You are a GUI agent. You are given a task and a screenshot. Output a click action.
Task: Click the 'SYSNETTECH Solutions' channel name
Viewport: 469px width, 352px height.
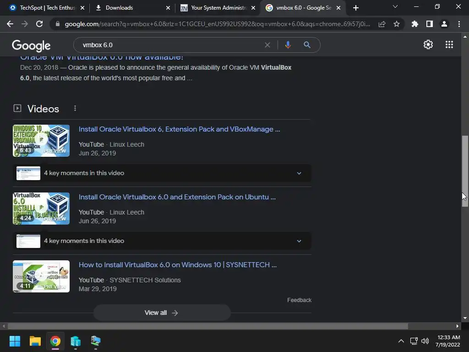[x=145, y=280]
